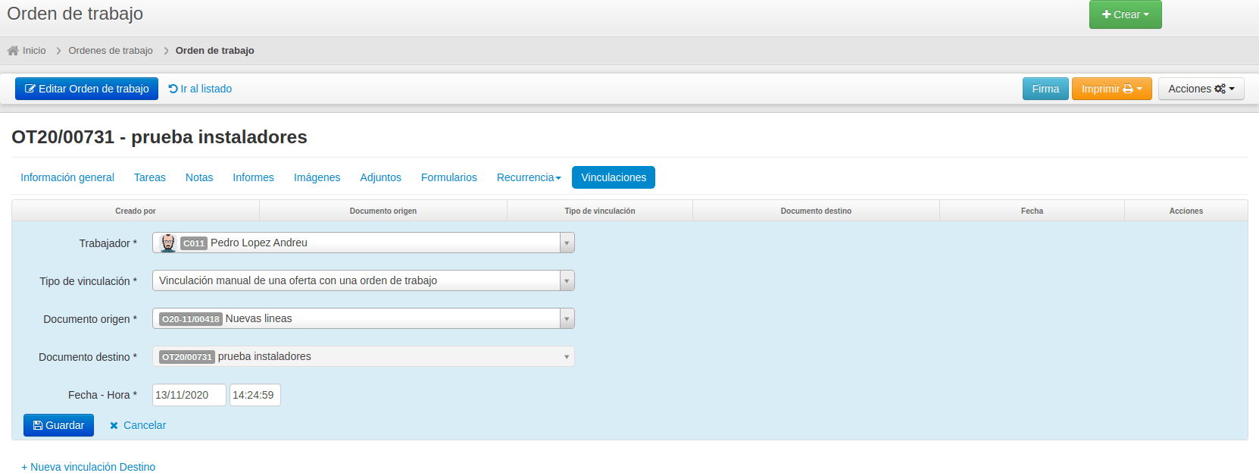This screenshot has height=476, width=1259.
Task: Click the time field 14:24:59
Action: tap(255, 395)
